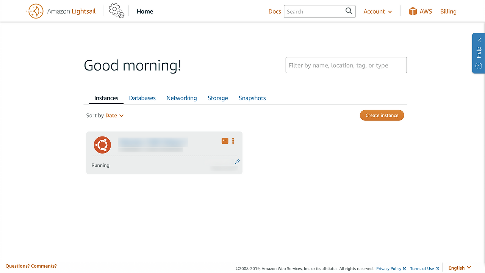The image size is (485, 273).
Task: View the Snapshots tab
Action: 252,98
